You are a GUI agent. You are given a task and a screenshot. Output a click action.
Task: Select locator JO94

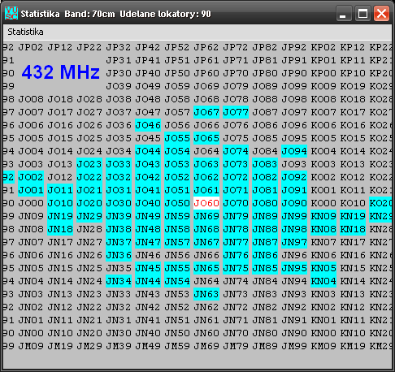pos(294,151)
